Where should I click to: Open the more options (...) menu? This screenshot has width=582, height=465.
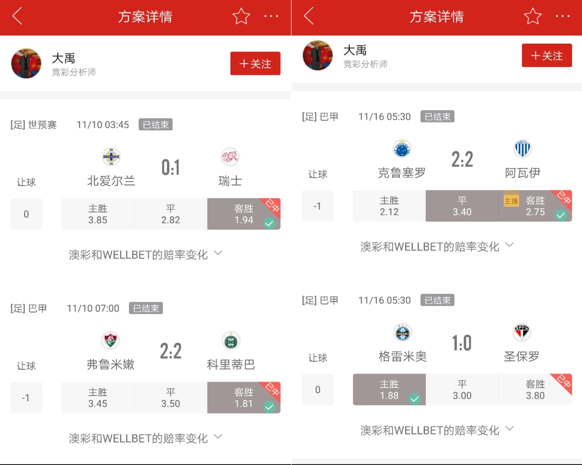tap(271, 17)
